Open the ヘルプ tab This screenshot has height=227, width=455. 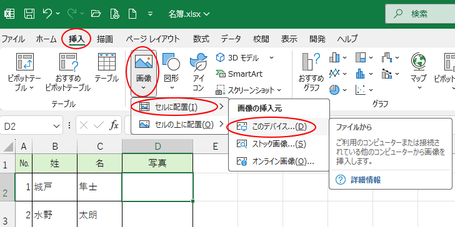[x=347, y=39]
